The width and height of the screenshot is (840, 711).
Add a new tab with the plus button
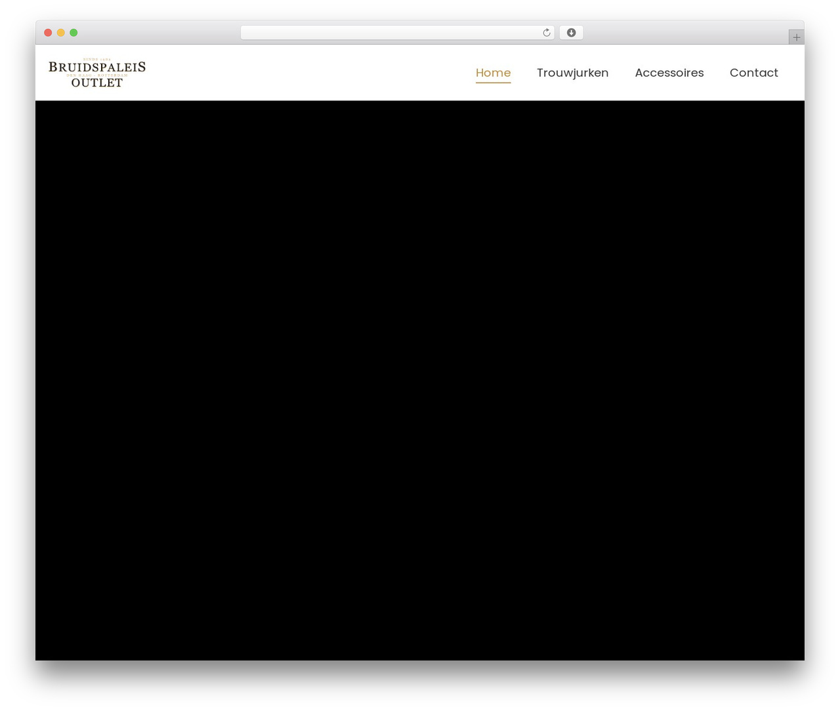click(x=796, y=37)
